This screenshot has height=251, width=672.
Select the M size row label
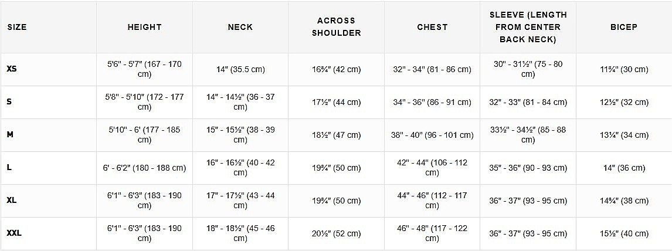pyautogui.click(x=10, y=134)
